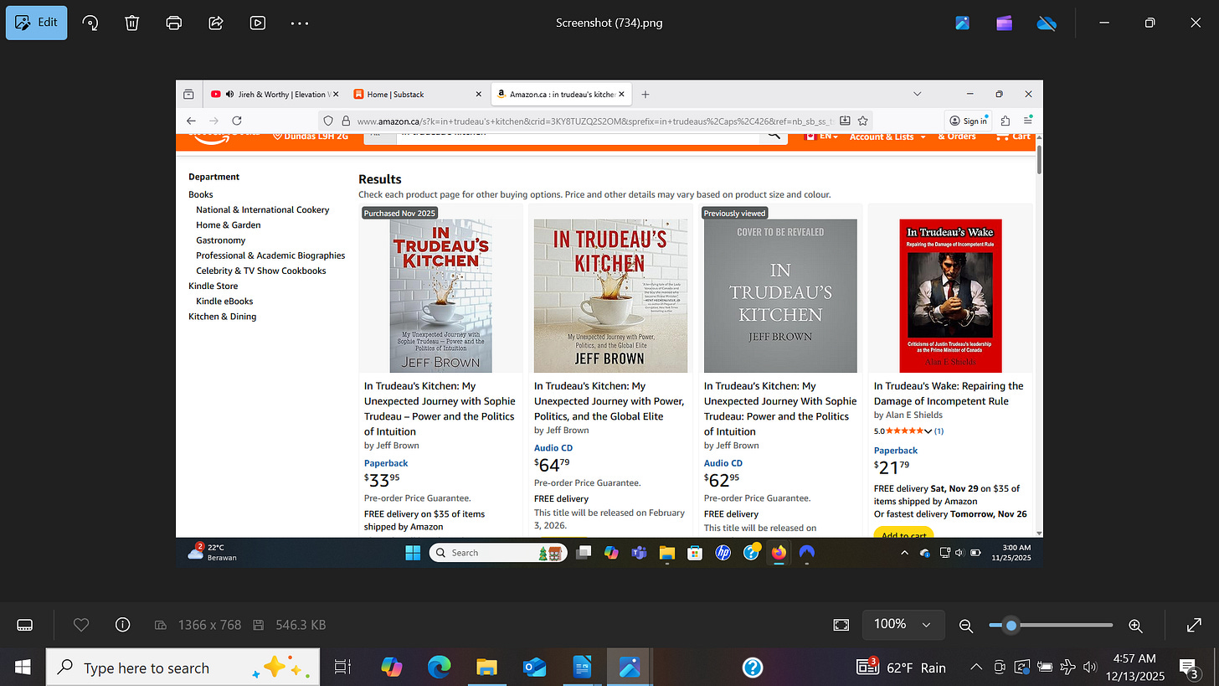Open the purple Clipchamp video icon
The height and width of the screenshot is (686, 1219).
(1004, 23)
